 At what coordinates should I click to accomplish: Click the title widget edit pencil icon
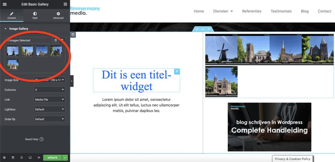tap(177, 72)
